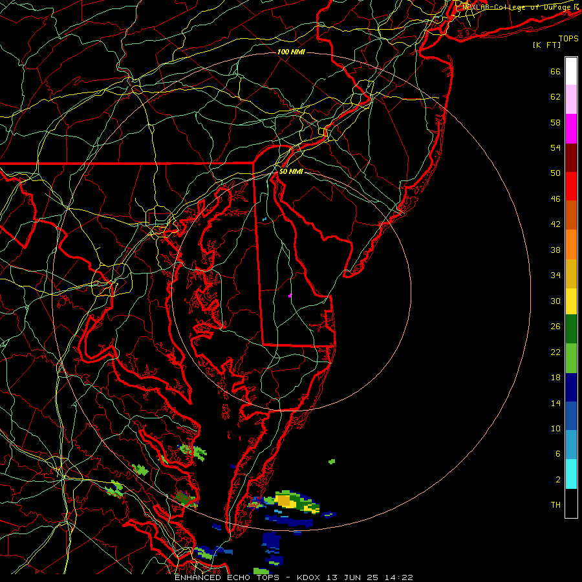Click the ENHANCED ECHO TOPS product title
This screenshot has width=582, height=582.
click(227, 577)
